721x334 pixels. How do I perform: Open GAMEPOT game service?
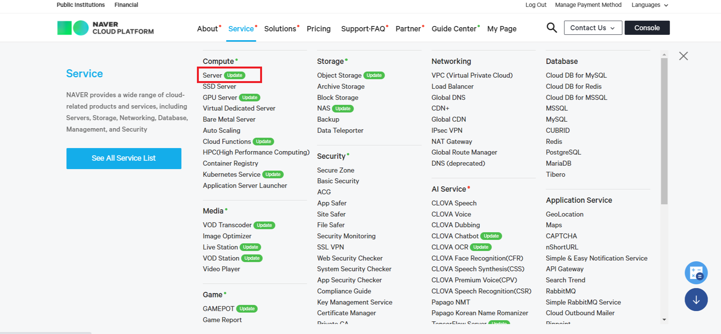tap(218, 309)
